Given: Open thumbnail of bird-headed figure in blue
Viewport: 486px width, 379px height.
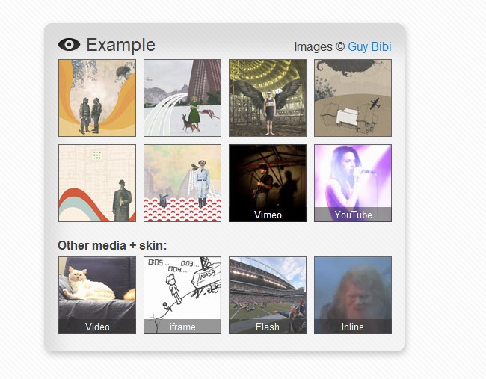Looking at the screenshot, I should [x=182, y=183].
